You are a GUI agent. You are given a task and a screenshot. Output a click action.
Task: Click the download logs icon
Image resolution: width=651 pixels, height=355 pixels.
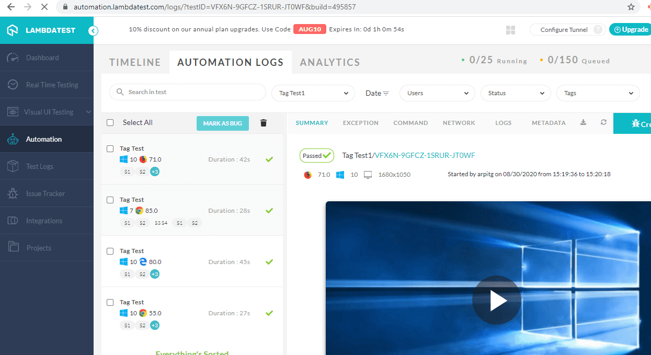pos(584,122)
